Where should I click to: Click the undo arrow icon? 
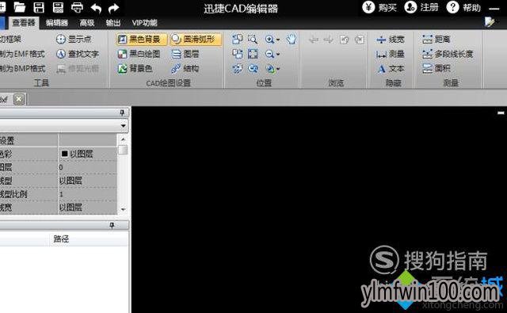96,8
